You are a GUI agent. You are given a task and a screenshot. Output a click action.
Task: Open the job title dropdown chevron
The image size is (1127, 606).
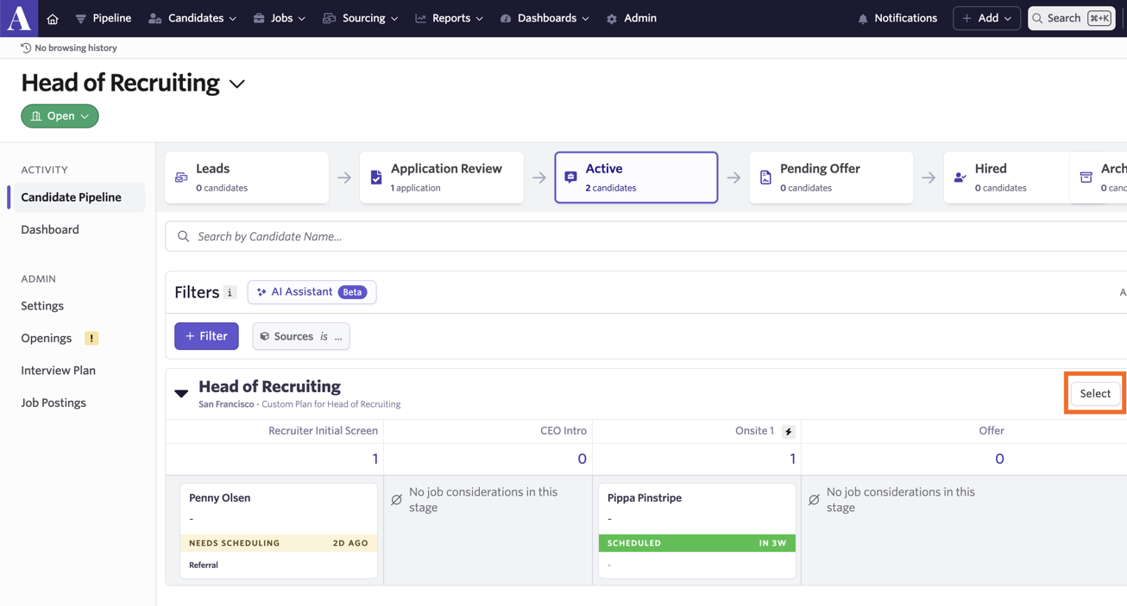pyautogui.click(x=237, y=84)
